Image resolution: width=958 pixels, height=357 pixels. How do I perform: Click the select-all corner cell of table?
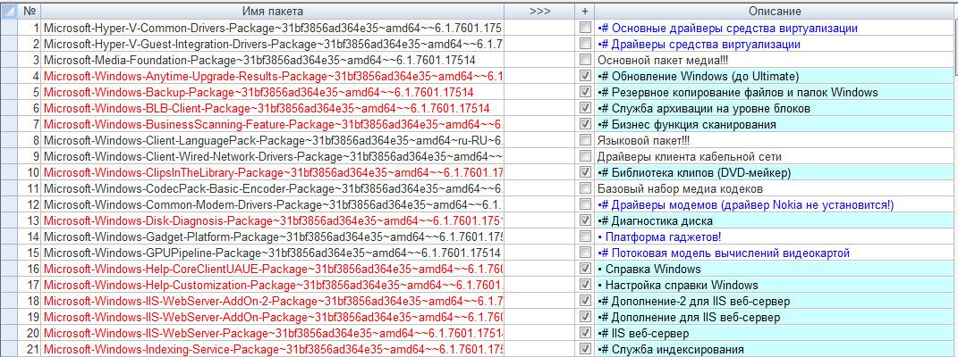point(9,11)
